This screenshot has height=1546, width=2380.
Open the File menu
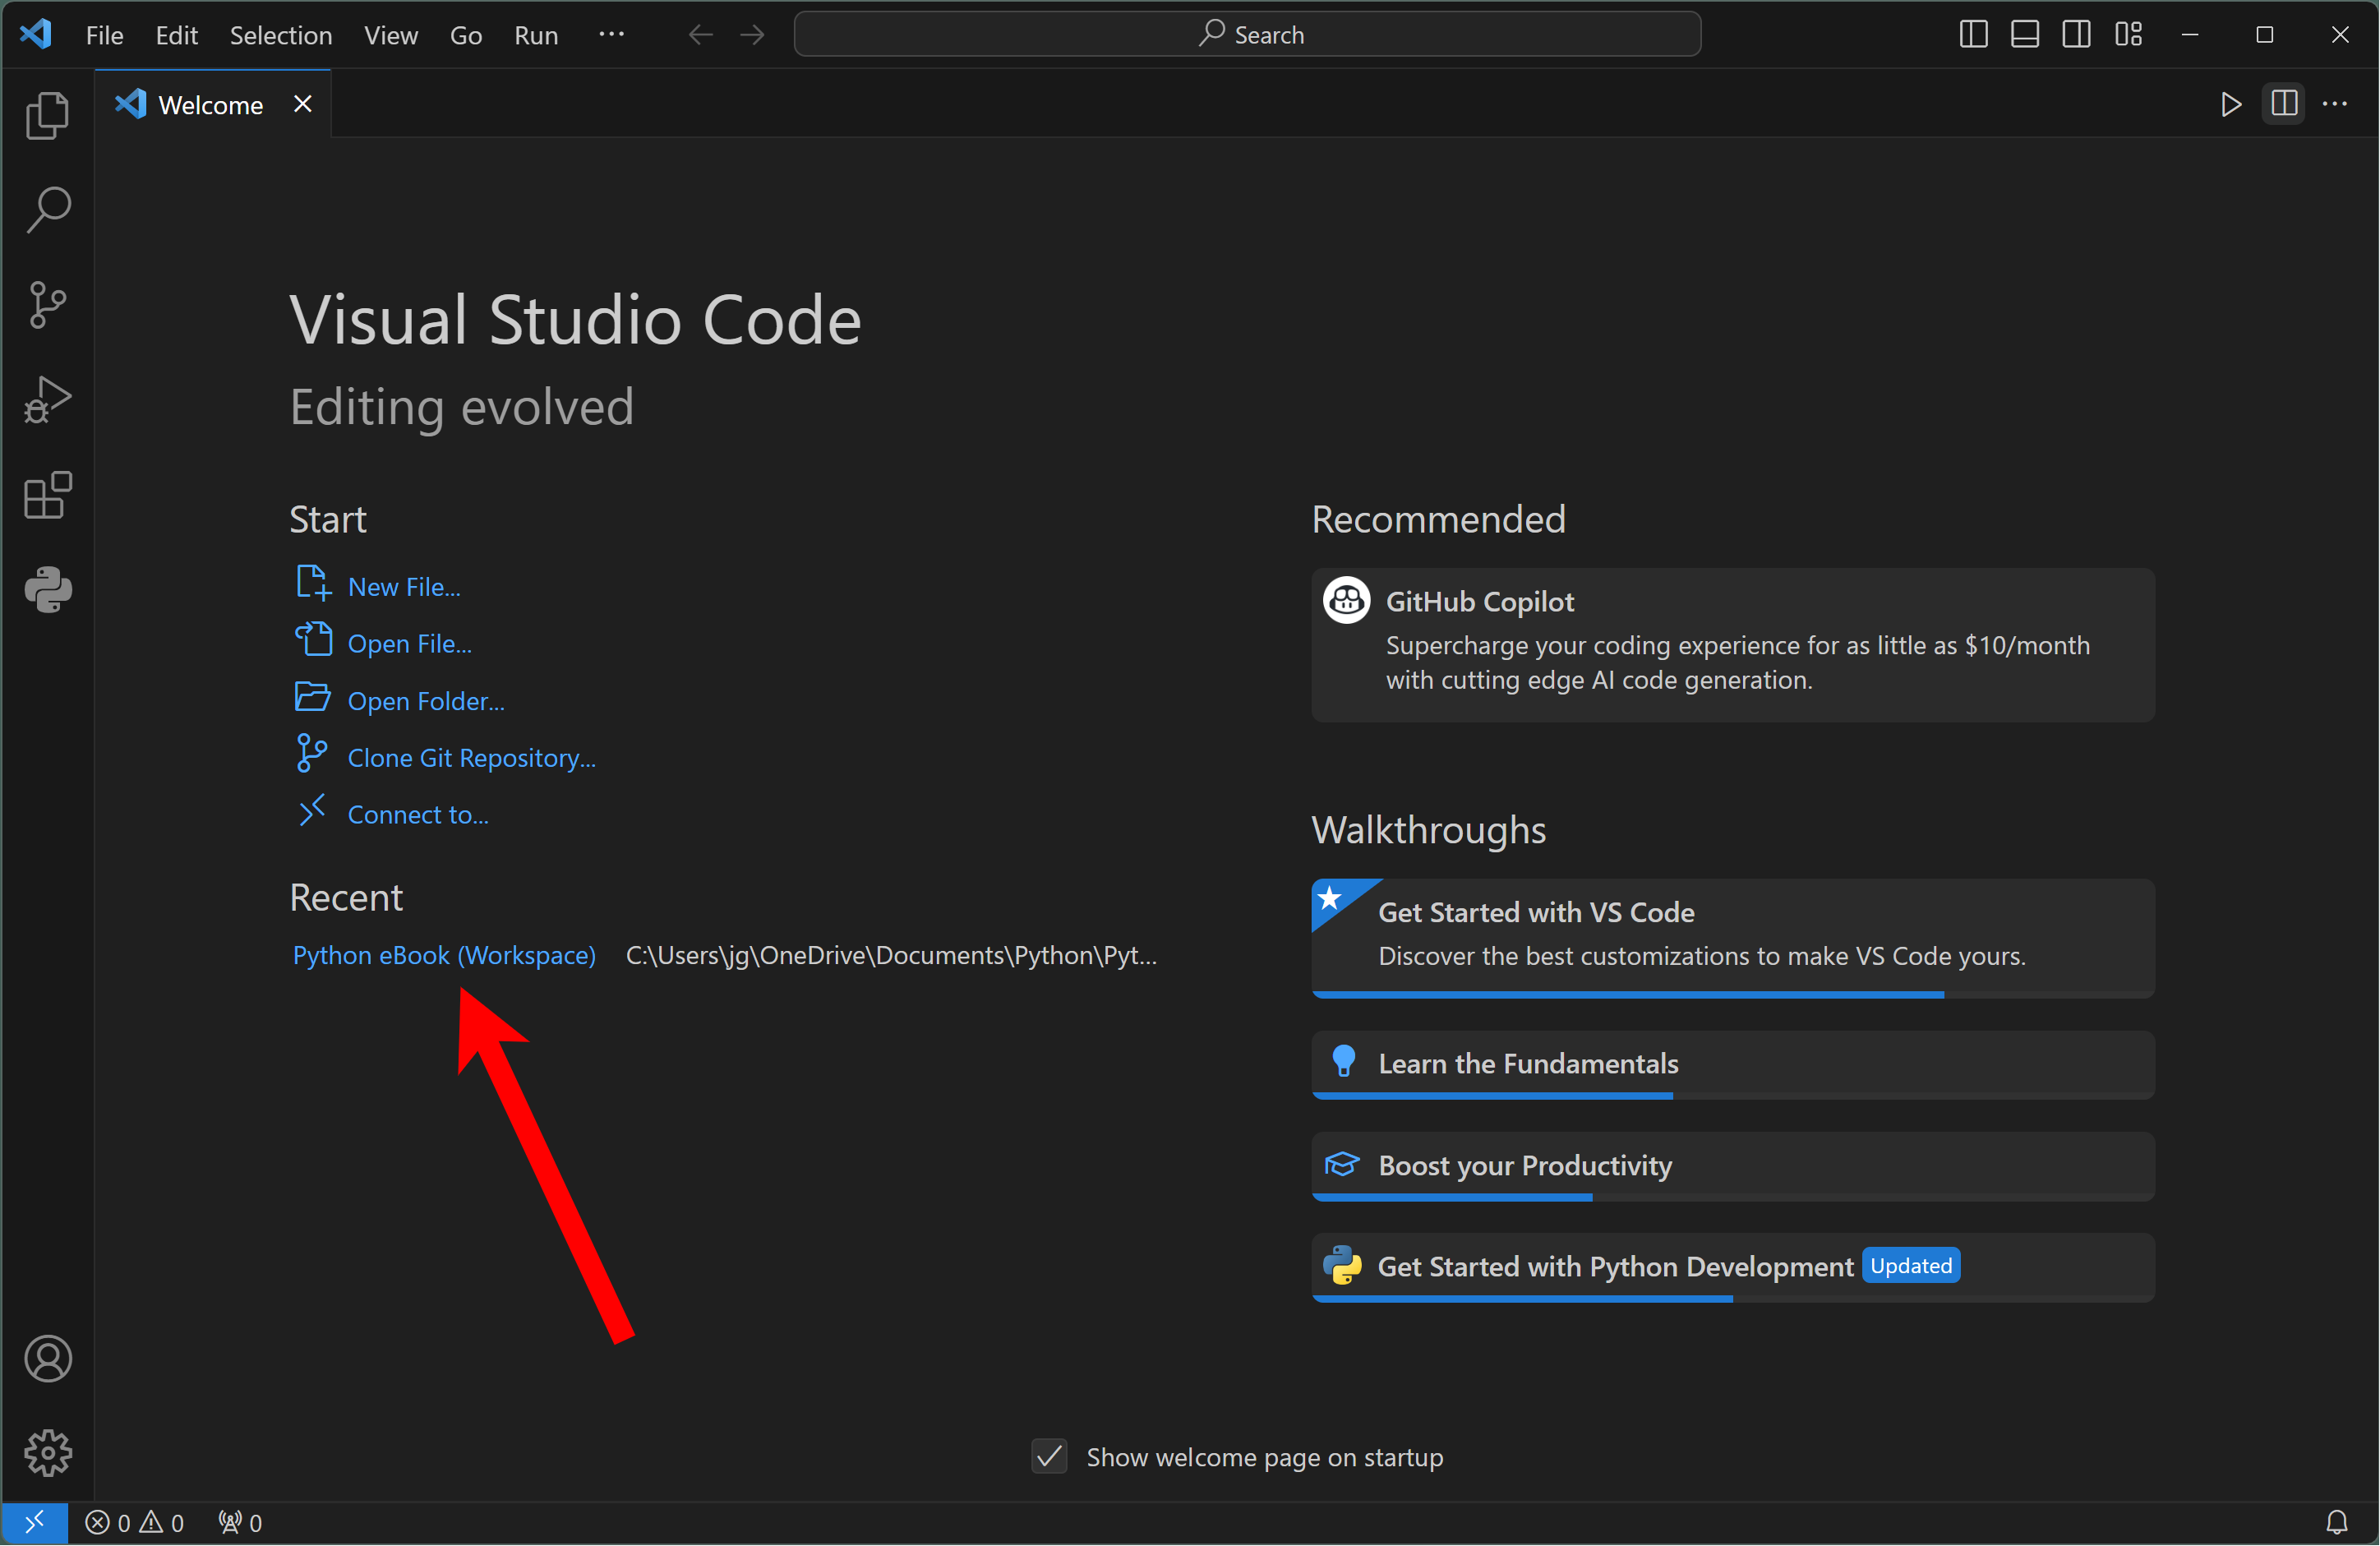[x=105, y=35]
